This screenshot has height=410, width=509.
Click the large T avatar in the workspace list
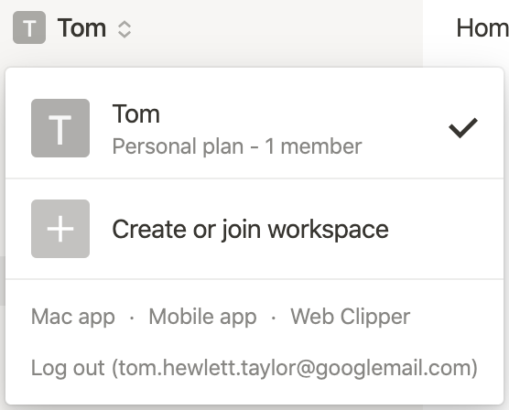60,128
